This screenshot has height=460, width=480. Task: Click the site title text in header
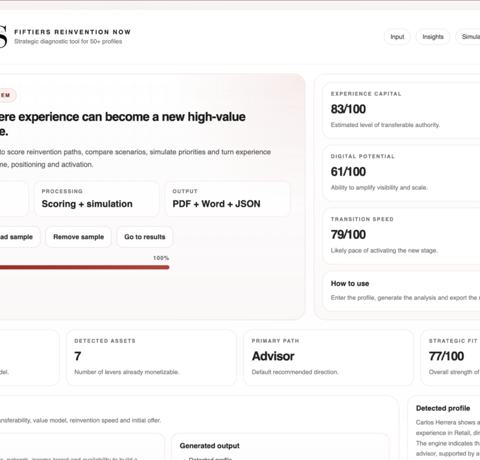pyautogui.click(x=72, y=32)
